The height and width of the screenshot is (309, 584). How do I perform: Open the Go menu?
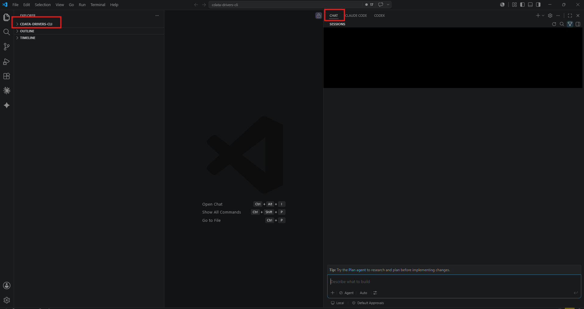coord(71,5)
